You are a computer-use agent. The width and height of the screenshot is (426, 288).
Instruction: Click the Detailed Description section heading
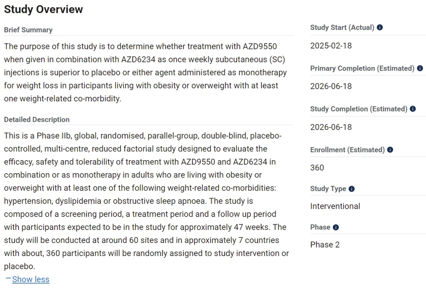37,120
